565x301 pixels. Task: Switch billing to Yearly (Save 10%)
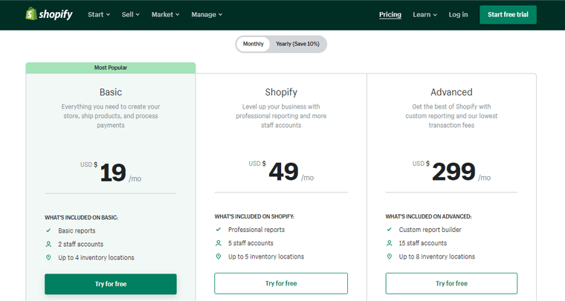(x=297, y=44)
